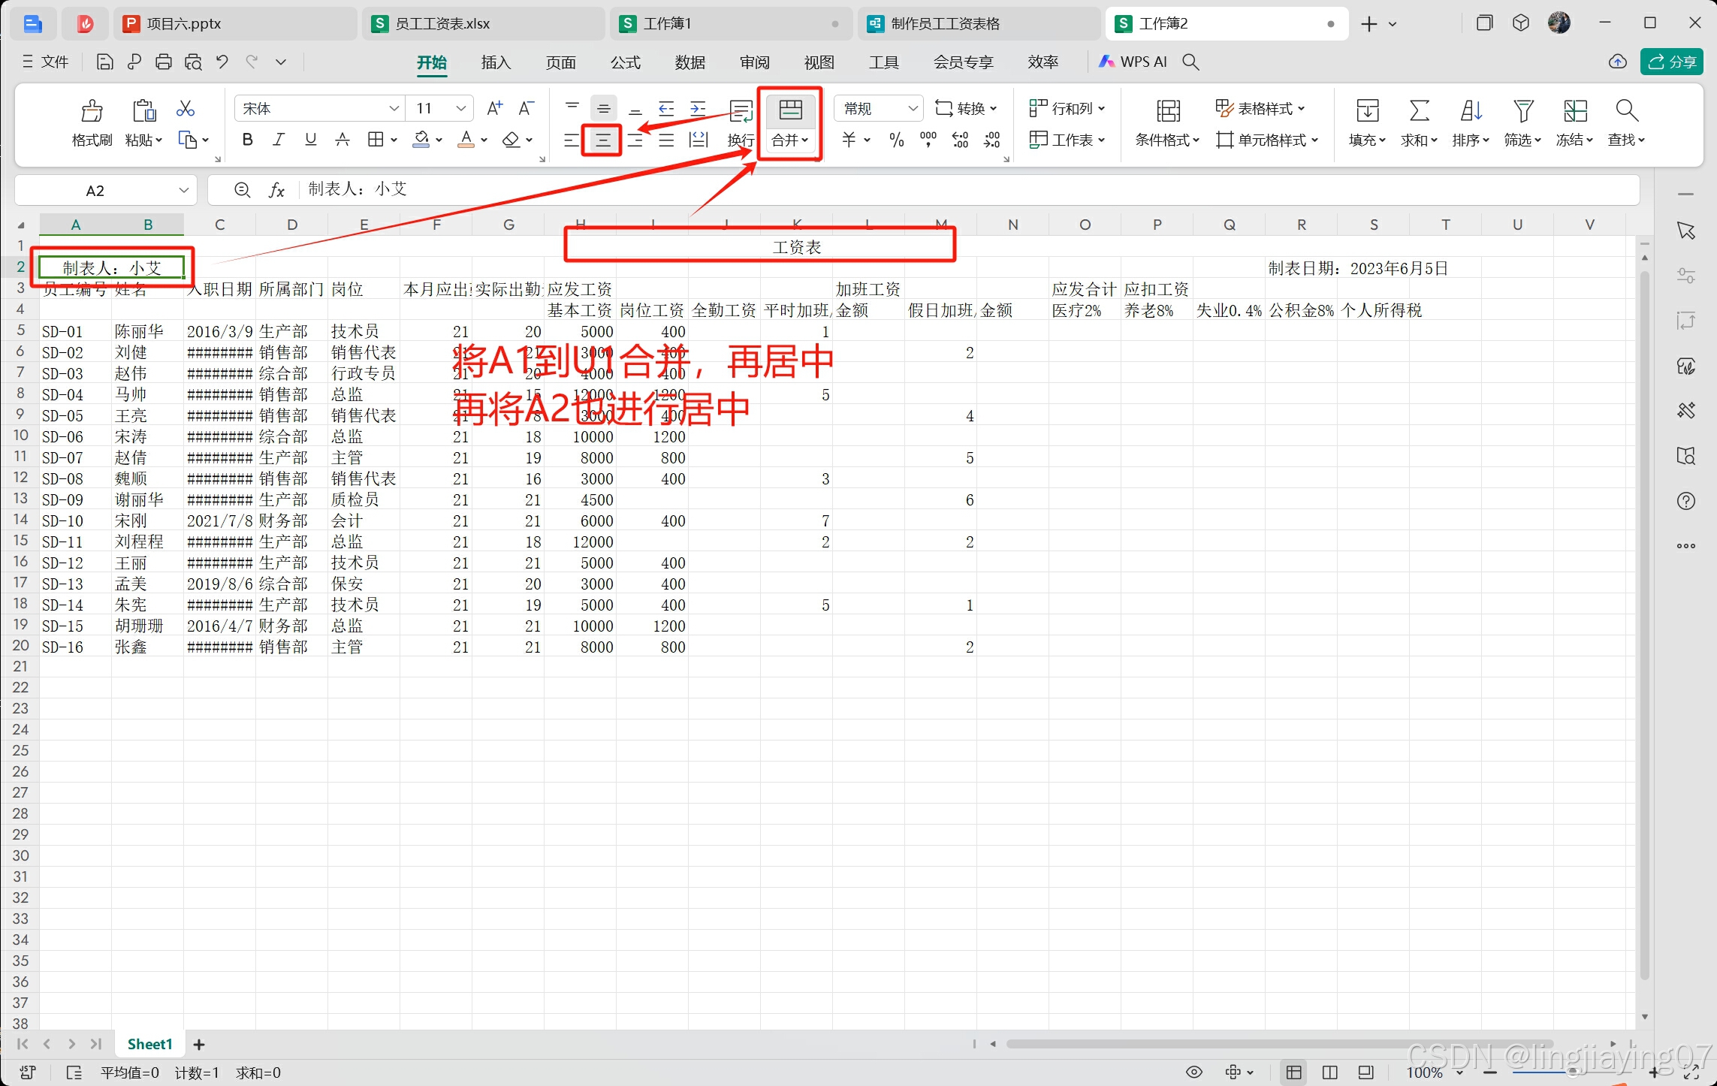Open the font color A swatch
The image size is (1717, 1086).
(x=466, y=140)
